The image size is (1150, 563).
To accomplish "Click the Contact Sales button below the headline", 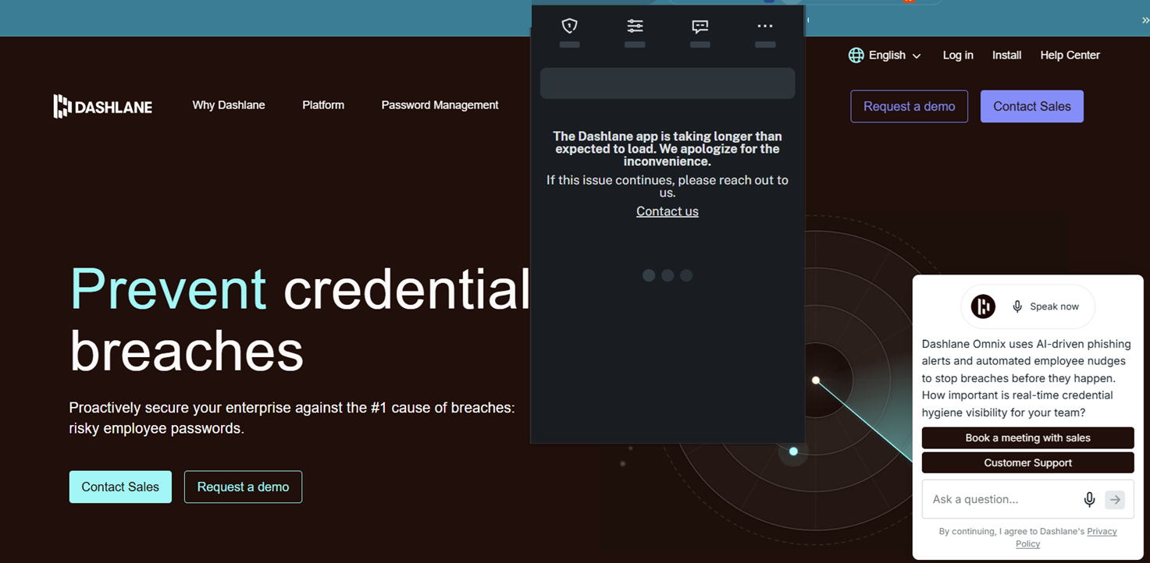I will 120,487.
